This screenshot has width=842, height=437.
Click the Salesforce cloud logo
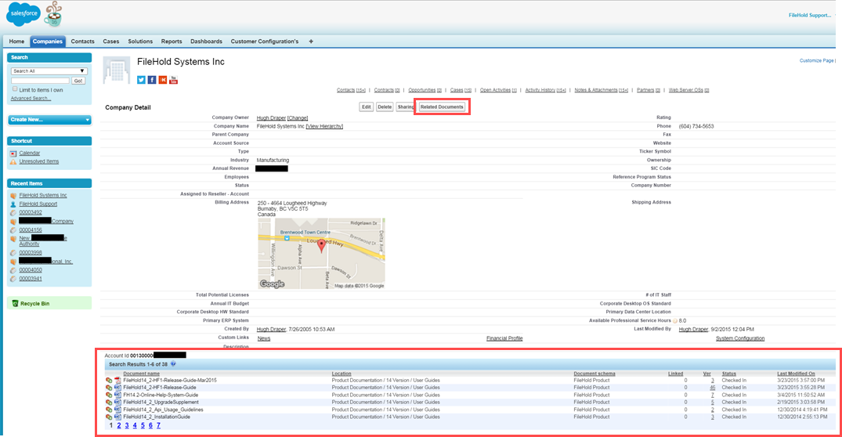[x=23, y=13]
